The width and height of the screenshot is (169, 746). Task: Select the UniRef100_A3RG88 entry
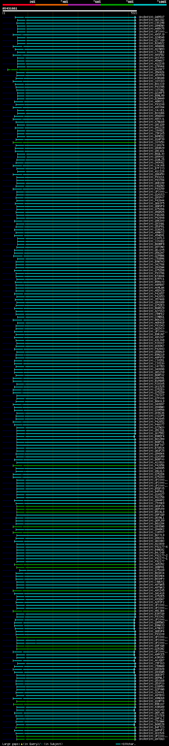[x=152, y=78]
